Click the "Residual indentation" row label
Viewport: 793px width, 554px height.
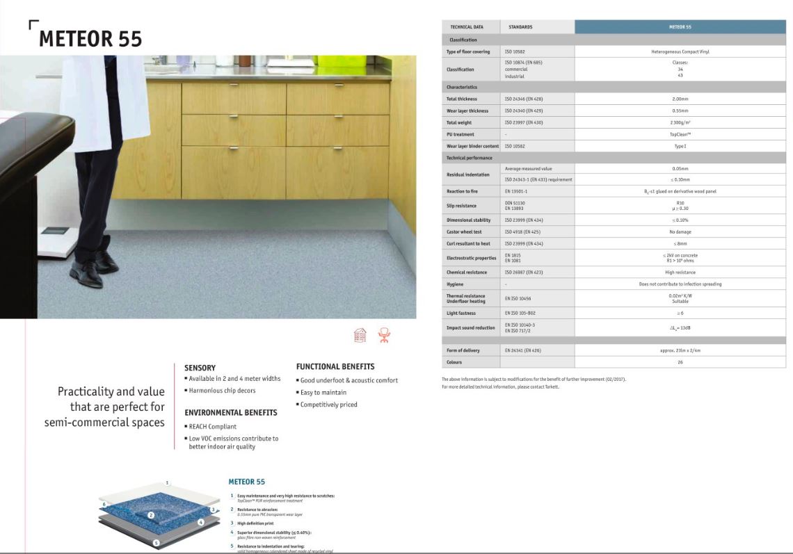click(x=468, y=174)
